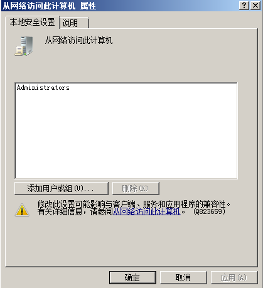Switch to the 说明 tab
This screenshot has width=263, height=288.
click(x=74, y=23)
